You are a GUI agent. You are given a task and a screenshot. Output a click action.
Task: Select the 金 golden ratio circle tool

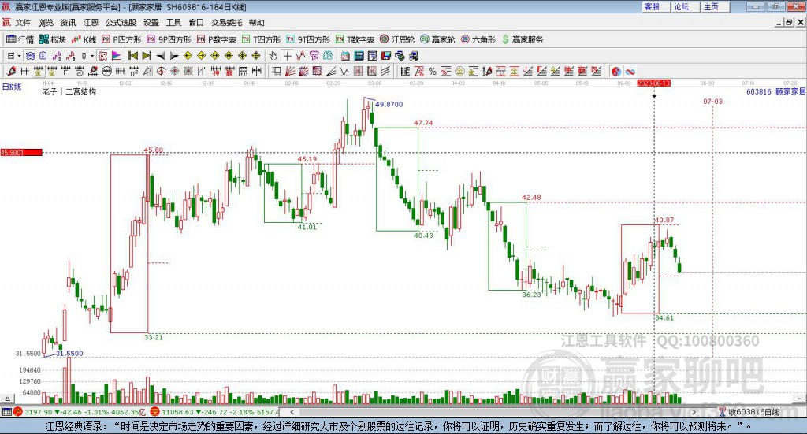click(x=459, y=71)
